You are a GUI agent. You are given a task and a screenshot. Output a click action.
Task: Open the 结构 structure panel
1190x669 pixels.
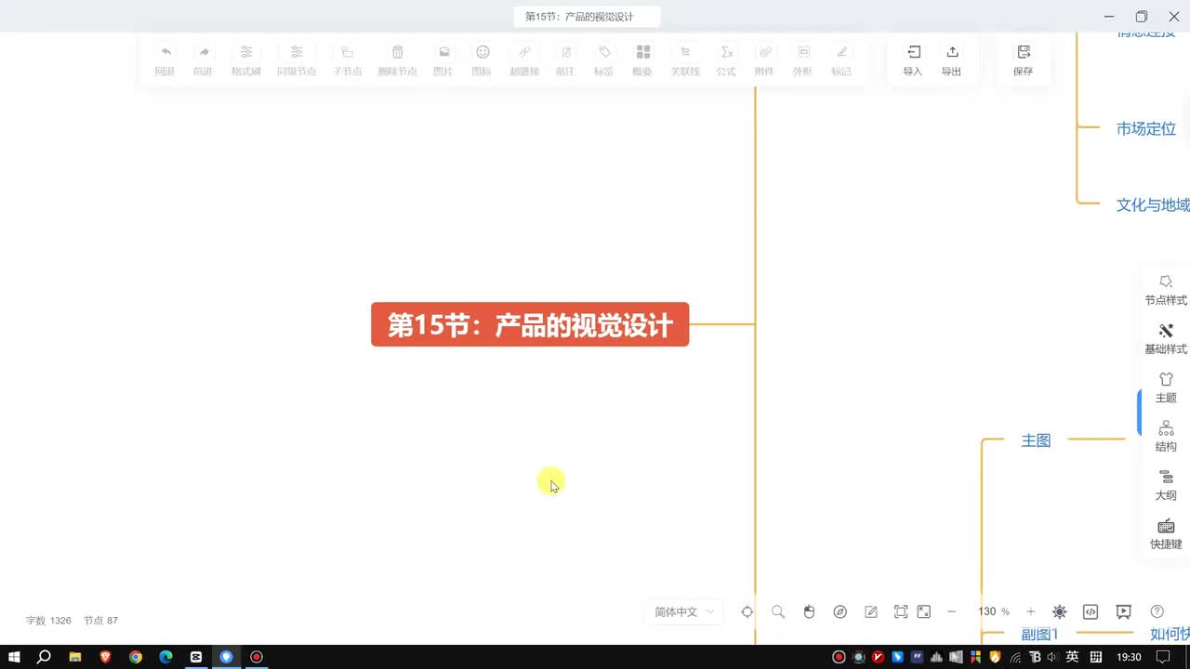(x=1166, y=437)
